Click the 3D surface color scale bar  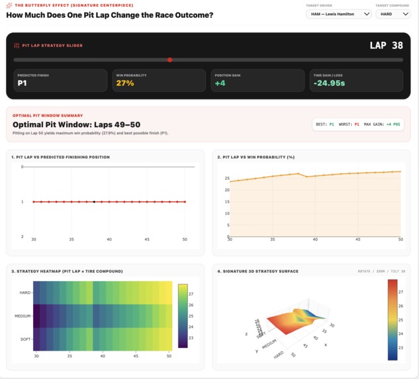coord(393,320)
